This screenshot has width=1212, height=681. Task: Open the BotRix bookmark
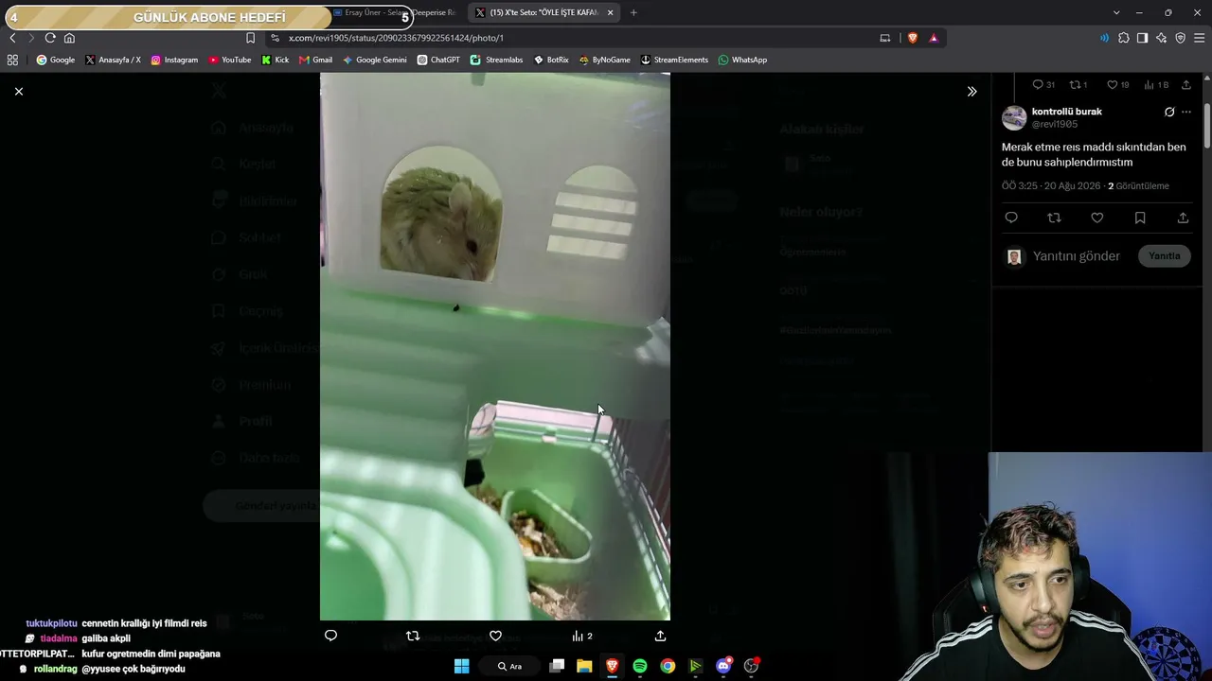(x=551, y=60)
